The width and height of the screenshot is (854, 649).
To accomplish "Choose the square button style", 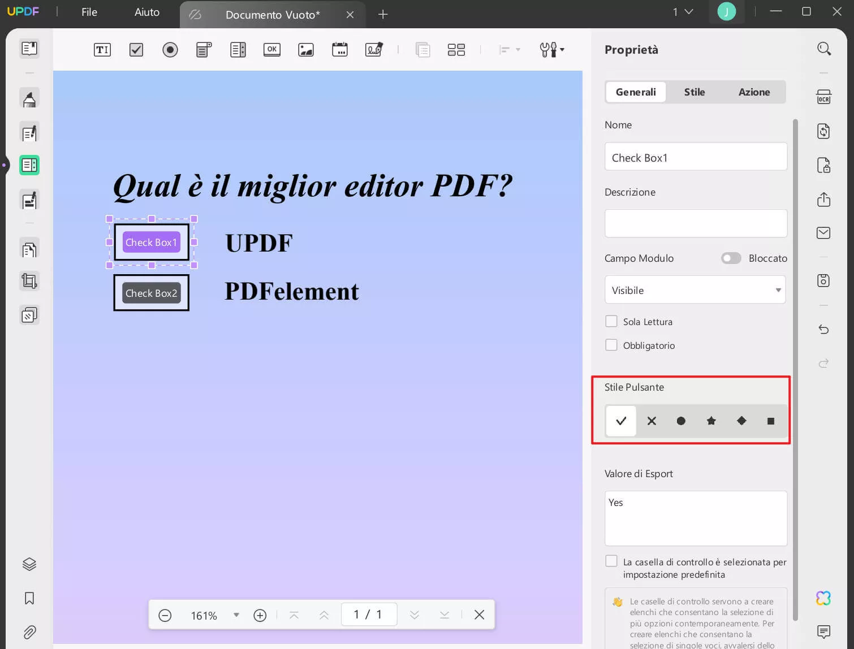I will [x=770, y=421].
